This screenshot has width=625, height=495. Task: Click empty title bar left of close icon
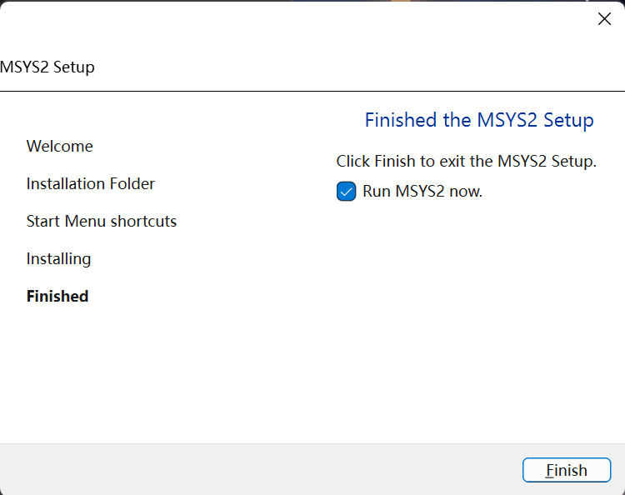[333, 19]
